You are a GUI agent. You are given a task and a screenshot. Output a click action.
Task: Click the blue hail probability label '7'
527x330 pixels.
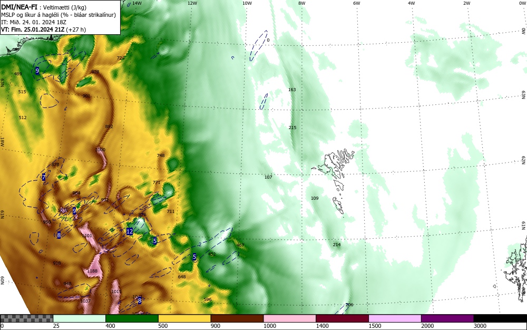44,178
